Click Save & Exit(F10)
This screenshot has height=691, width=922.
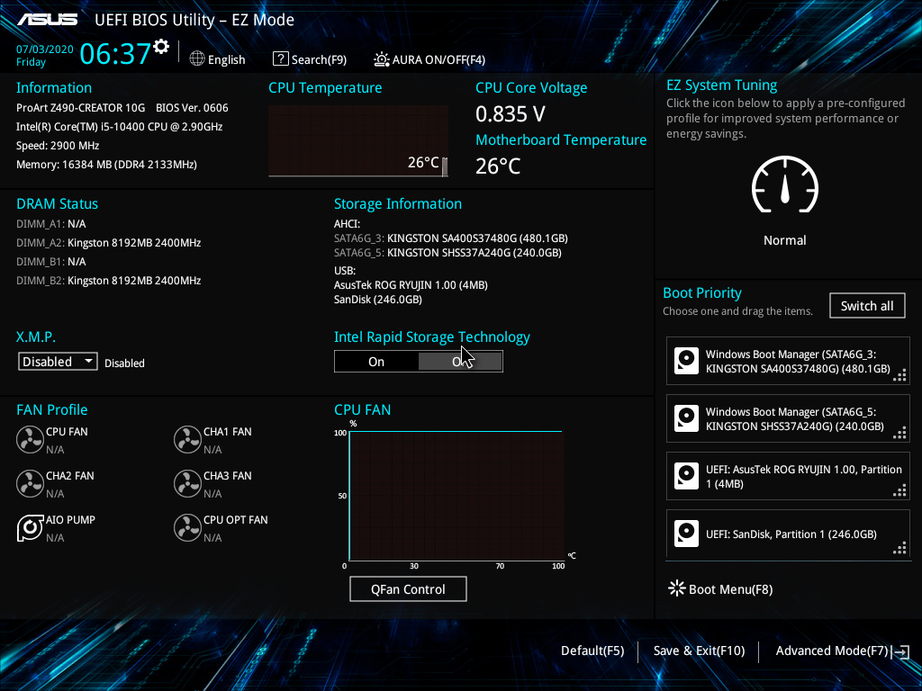[699, 651]
